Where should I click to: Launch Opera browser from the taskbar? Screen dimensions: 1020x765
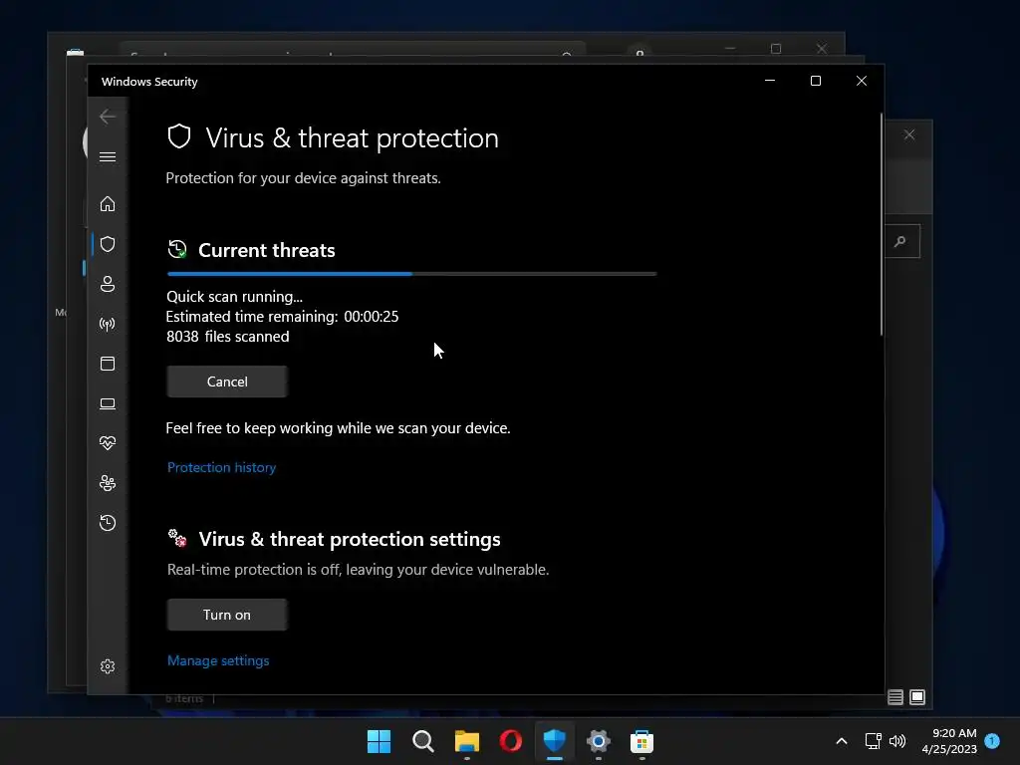pyautogui.click(x=511, y=741)
